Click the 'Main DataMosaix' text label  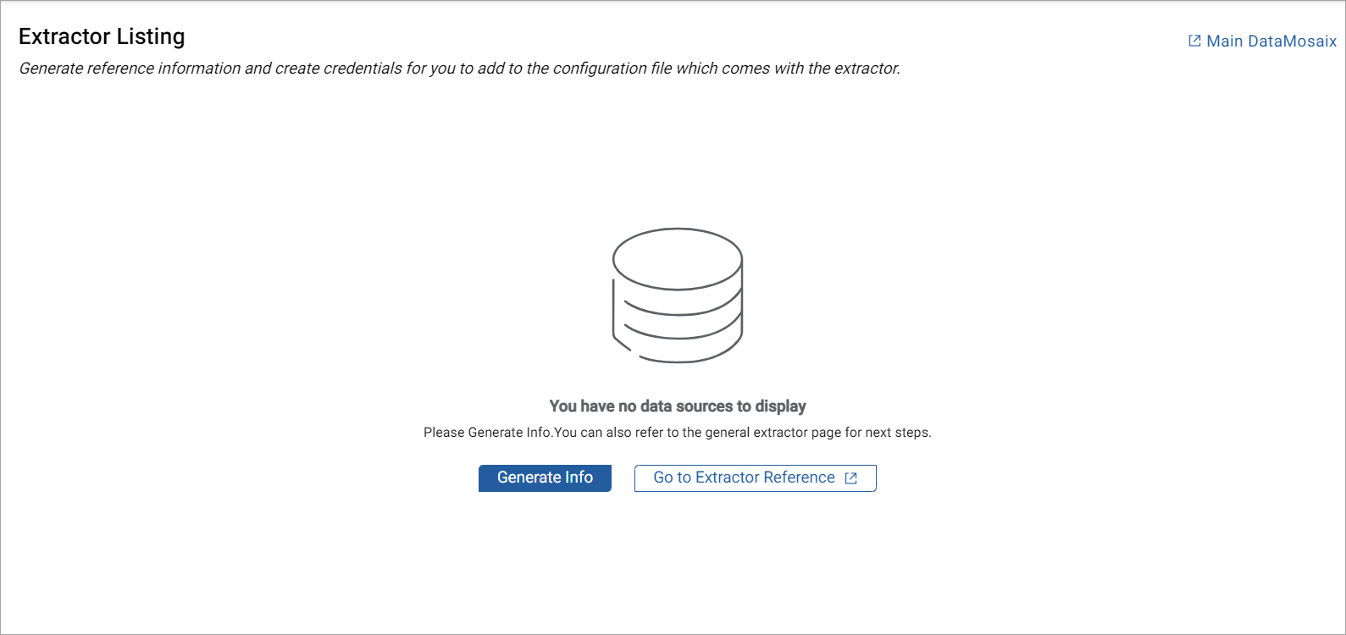coord(1271,41)
